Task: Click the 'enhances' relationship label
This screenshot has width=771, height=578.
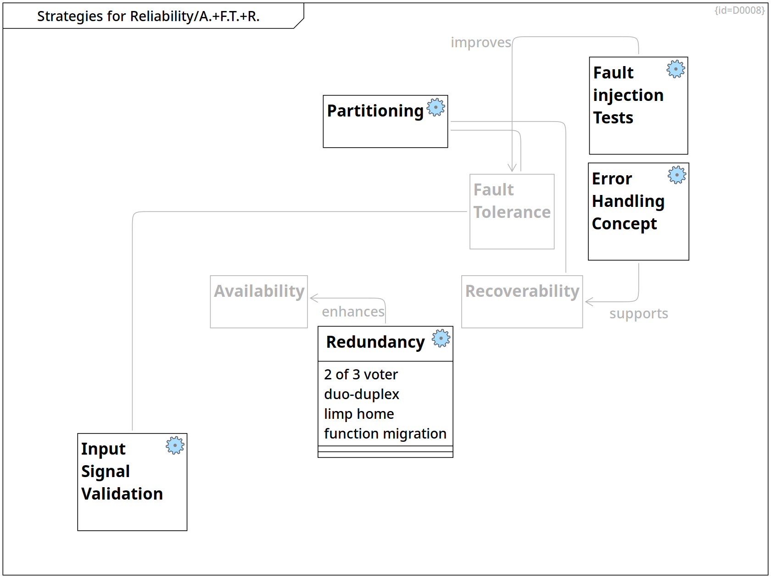Action: [x=353, y=312]
